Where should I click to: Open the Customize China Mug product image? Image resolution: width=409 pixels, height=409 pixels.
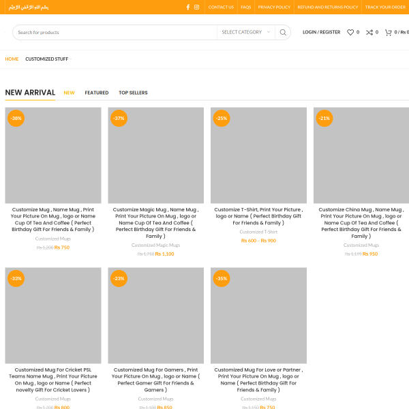[x=361, y=155]
